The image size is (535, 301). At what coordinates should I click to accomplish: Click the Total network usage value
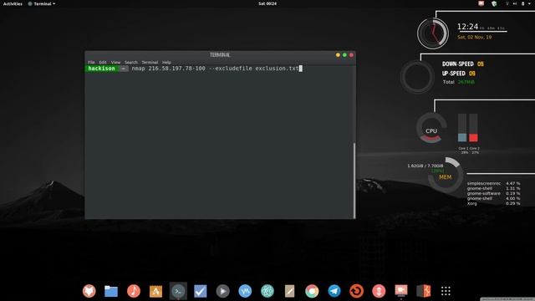466,82
